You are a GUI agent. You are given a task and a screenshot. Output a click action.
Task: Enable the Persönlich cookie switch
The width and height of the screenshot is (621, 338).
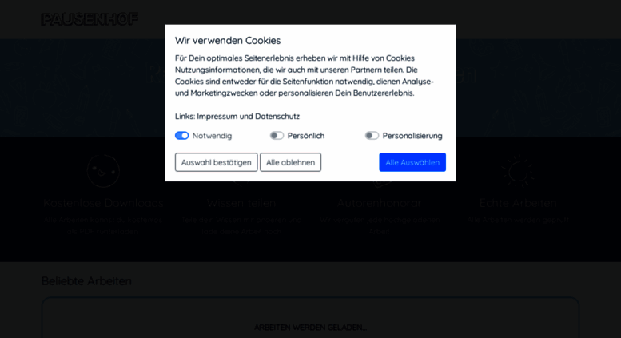(277, 136)
